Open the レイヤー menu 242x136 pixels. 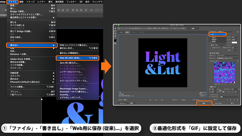[x=42, y=2]
